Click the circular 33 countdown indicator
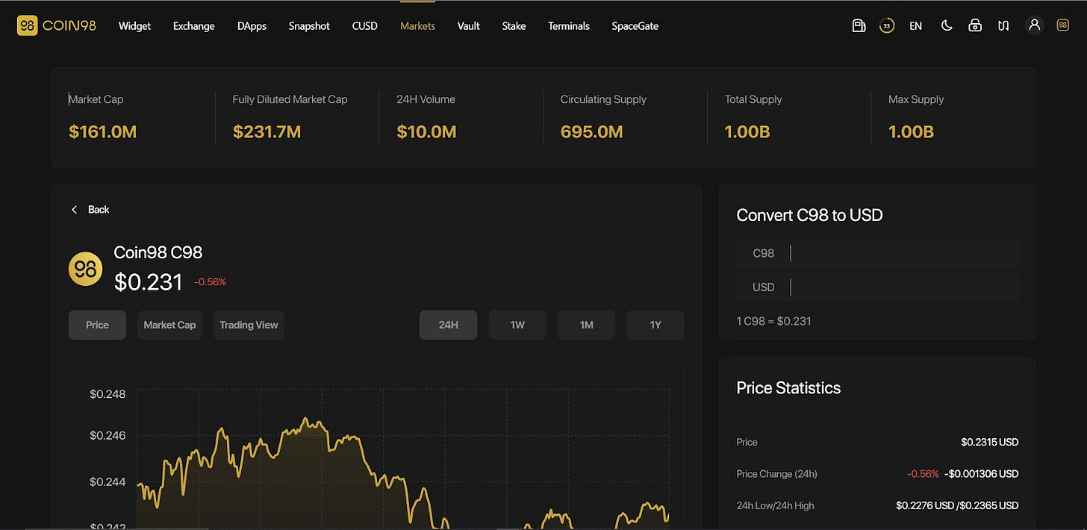 click(886, 25)
